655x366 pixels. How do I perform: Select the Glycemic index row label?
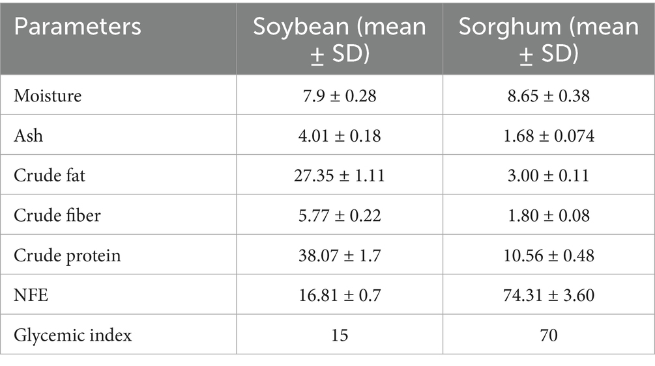click(x=73, y=335)
